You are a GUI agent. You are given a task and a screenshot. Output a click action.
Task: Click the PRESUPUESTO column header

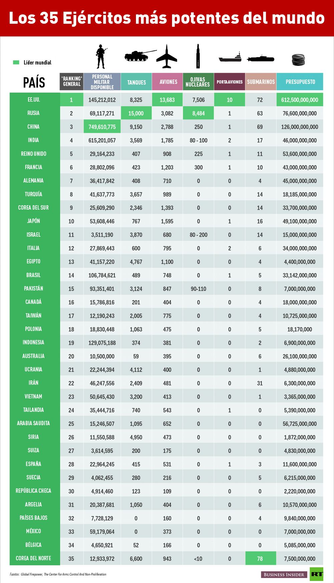coord(300,82)
